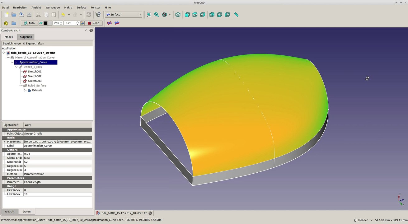Open a file with the folder icon
408x224 pixels.
(14, 15)
